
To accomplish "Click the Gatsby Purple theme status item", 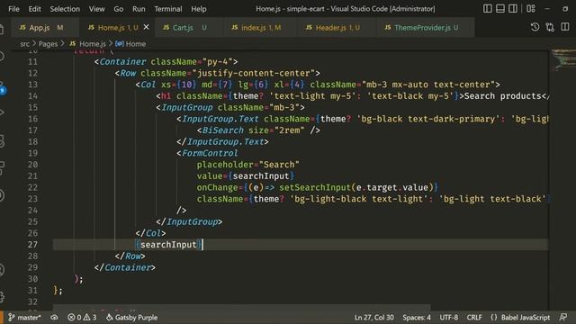I will coord(132,318).
